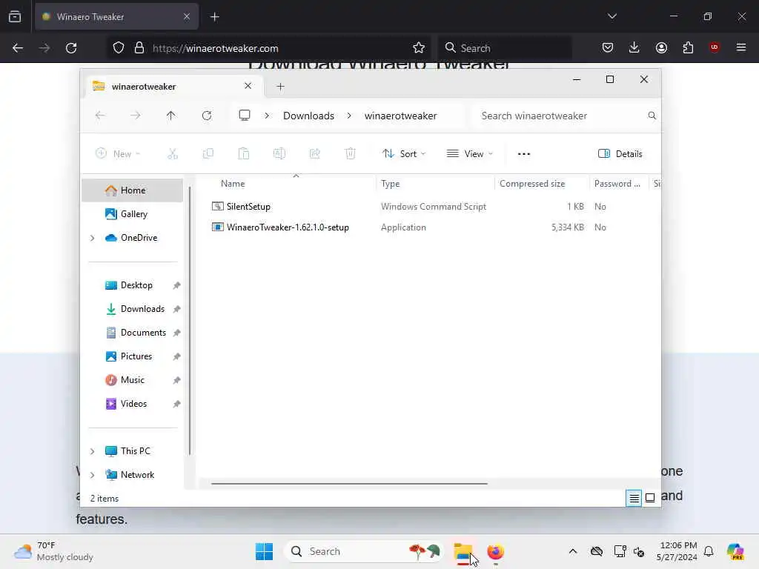Click the File Explorer icon in the taskbar

coord(463,551)
